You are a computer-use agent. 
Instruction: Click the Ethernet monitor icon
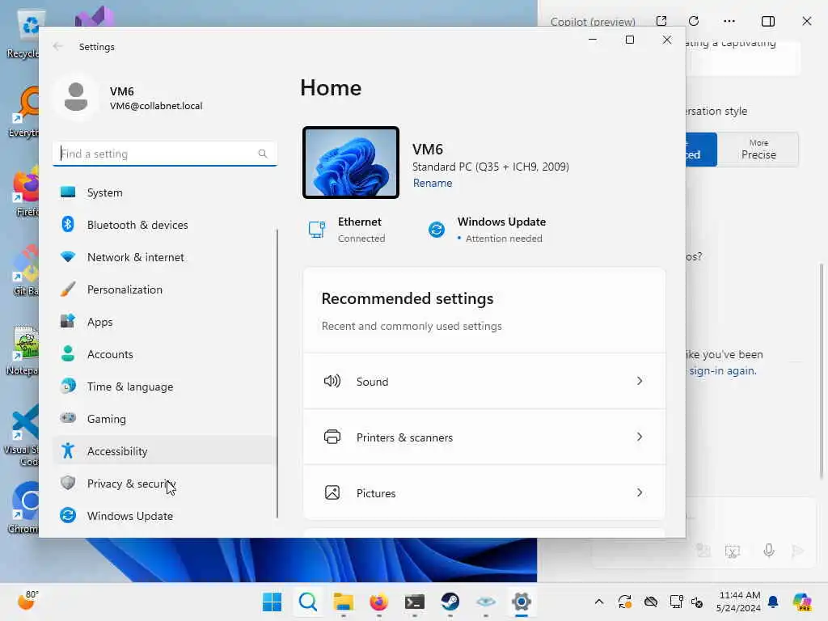pyautogui.click(x=317, y=230)
